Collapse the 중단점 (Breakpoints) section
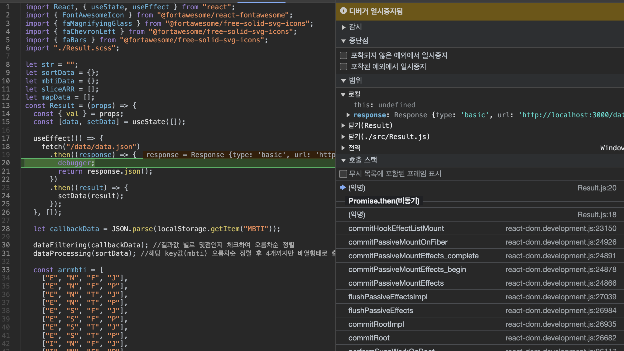Screen dimensions: 624x351 (x=343, y=41)
